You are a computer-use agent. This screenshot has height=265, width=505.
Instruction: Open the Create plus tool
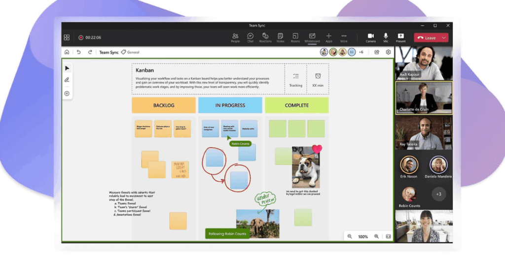click(67, 94)
